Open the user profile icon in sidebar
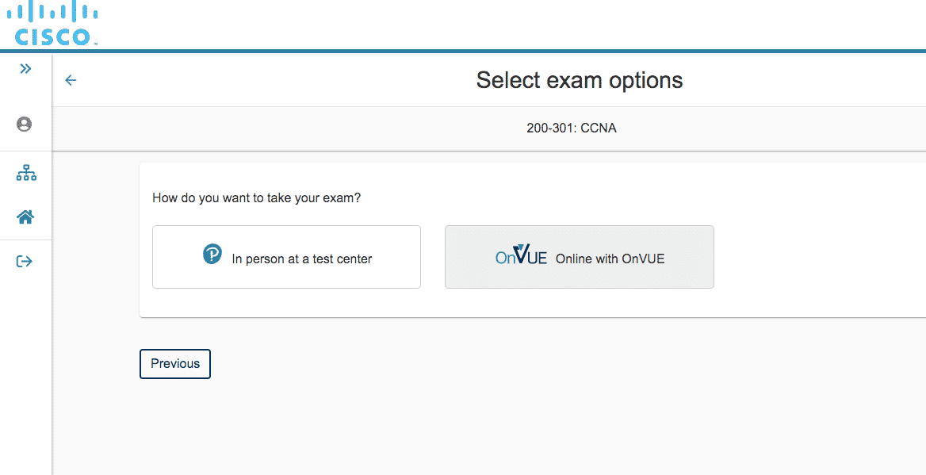 tap(25, 124)
